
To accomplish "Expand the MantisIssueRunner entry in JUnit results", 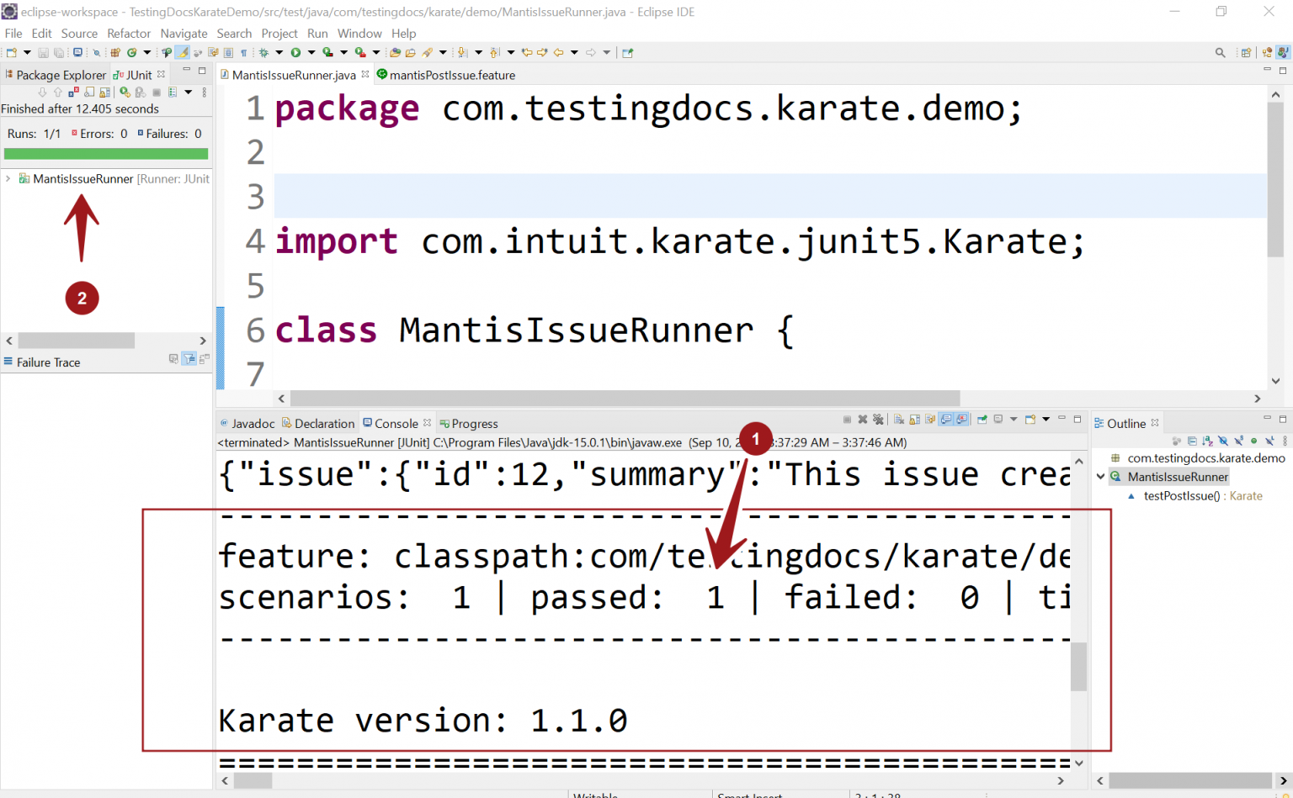I will pyautogui.click(x=7, y=178).
